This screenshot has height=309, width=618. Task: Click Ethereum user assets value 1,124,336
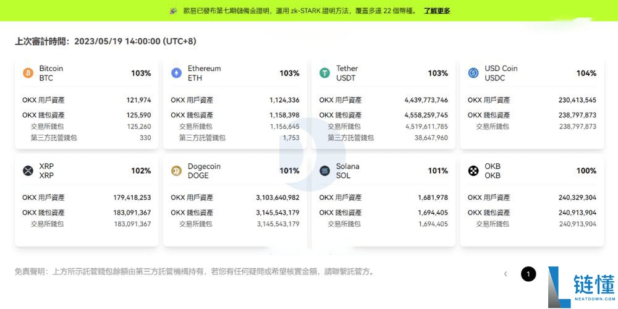click(284, 100)
